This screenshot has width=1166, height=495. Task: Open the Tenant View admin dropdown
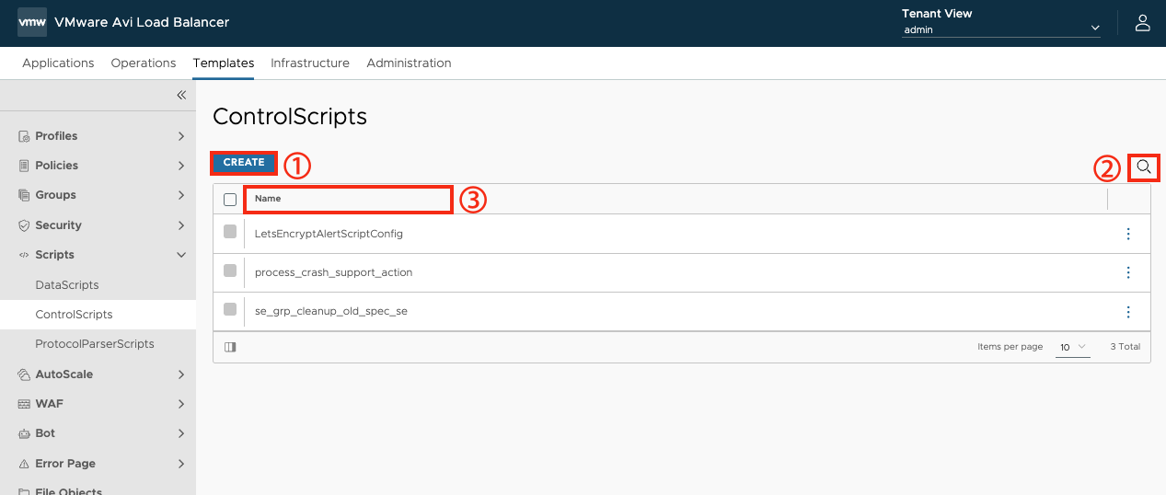coord(1001,29)
